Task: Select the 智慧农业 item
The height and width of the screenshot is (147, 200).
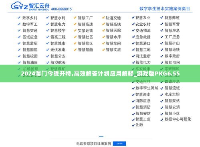Action: [x=143, y=18]
